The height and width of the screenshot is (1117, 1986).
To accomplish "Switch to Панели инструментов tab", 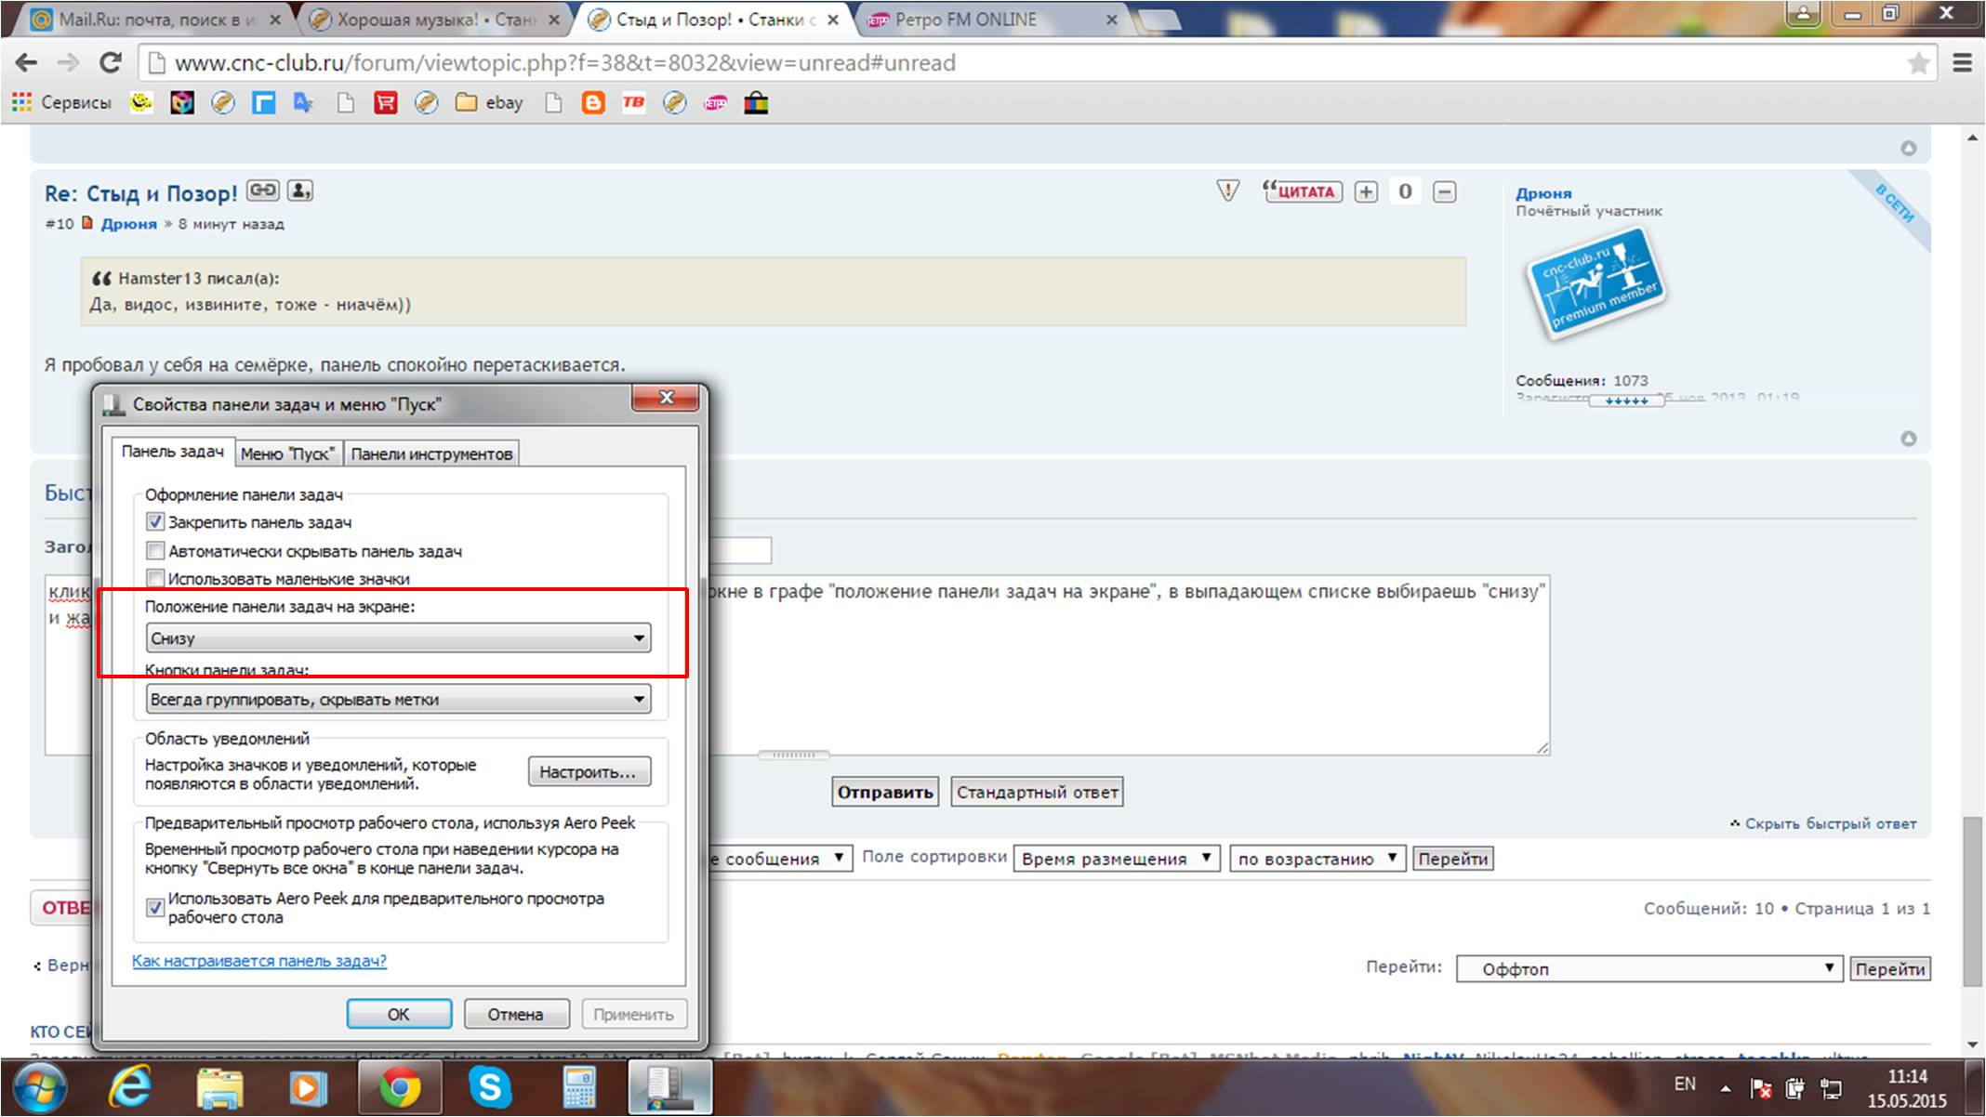I will (x=431, y=453).
